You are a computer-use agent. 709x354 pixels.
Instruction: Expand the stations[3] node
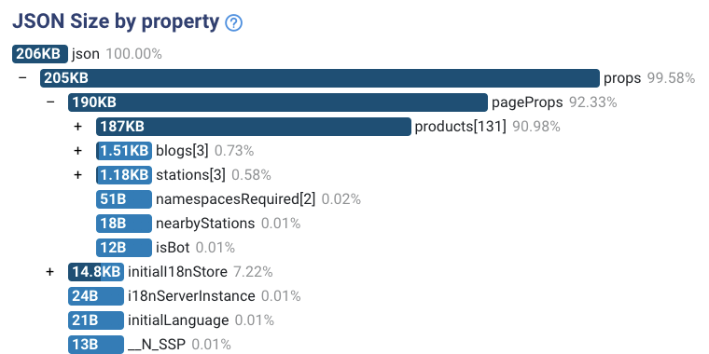coord(78,175)
